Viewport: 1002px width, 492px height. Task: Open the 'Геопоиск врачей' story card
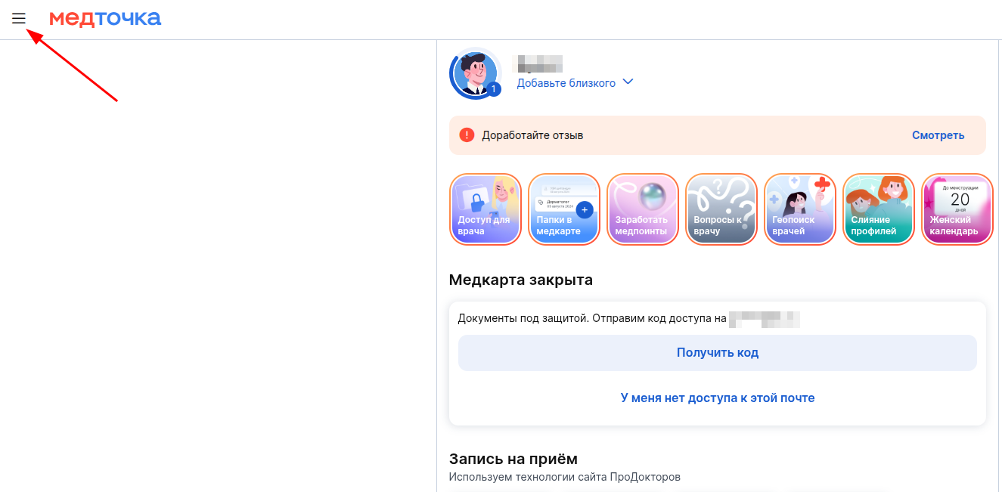[800, 209]
